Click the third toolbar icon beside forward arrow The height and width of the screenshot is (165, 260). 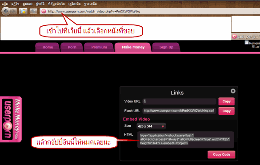23,11
